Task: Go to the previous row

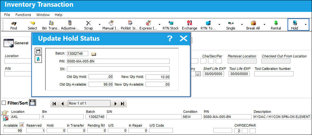Action: (62, 104)
